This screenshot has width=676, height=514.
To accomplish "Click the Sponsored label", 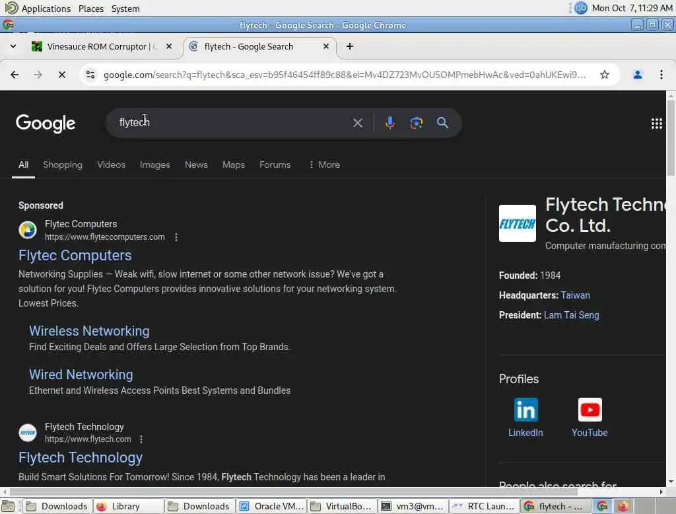I will pos(40,205).
